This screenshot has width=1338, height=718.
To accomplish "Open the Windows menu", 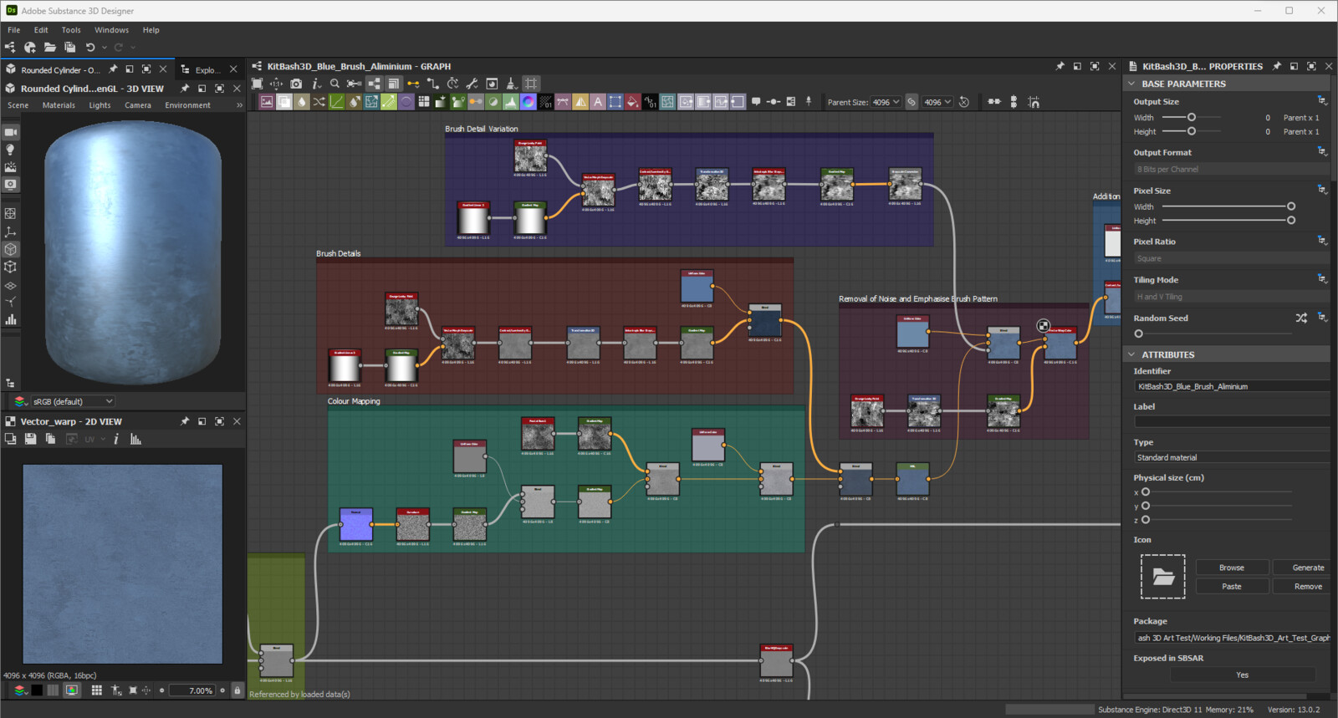I will tap(111, 29).
